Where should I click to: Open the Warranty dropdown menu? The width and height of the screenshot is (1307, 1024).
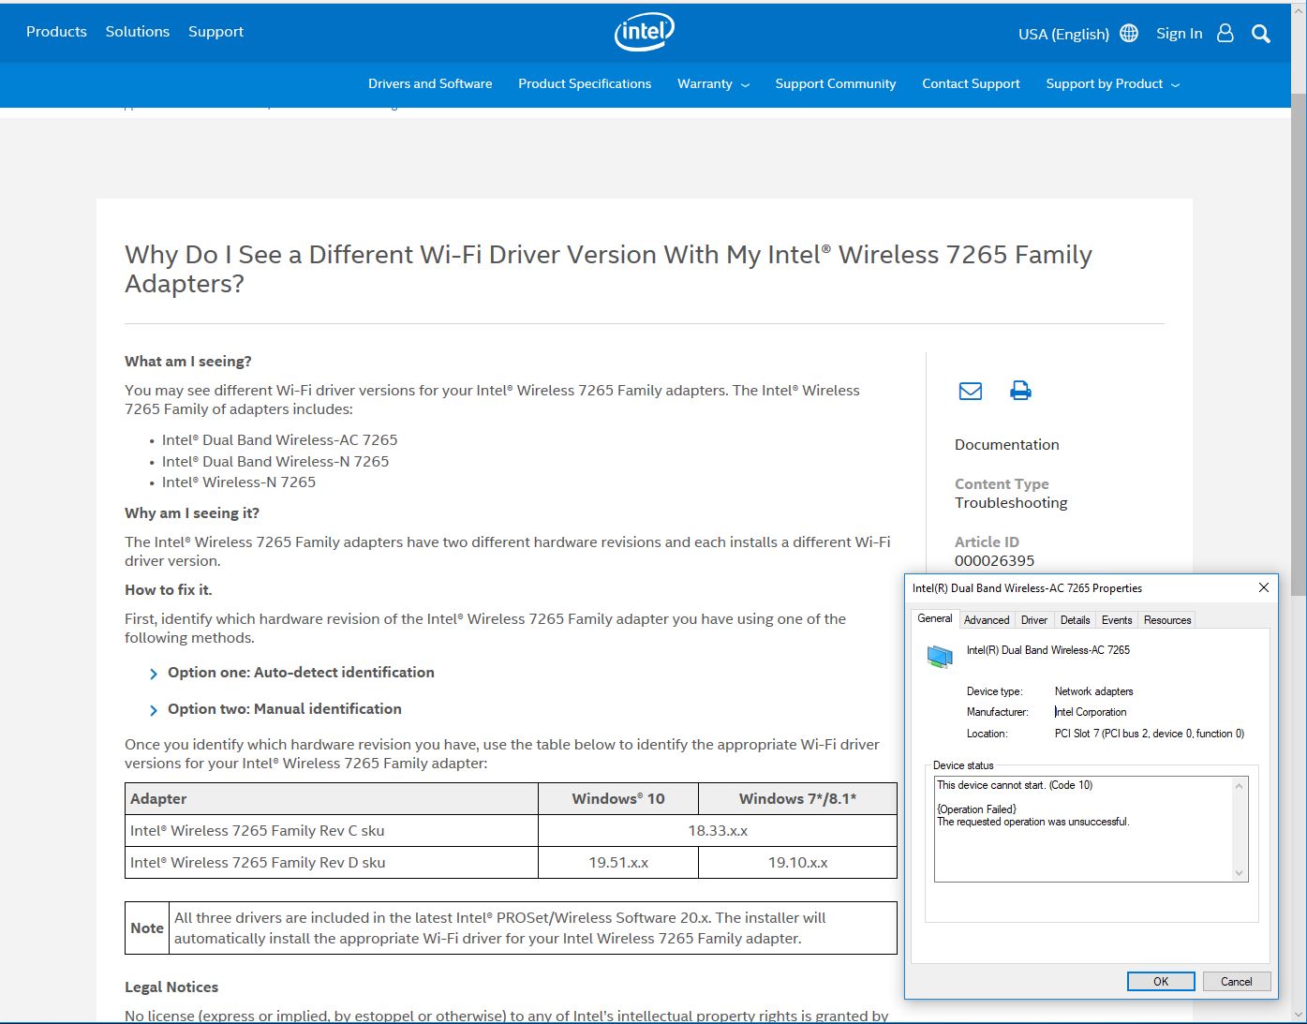713,84
